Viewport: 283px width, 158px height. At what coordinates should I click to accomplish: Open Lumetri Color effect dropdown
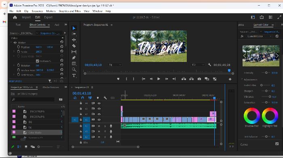[259, 36]
